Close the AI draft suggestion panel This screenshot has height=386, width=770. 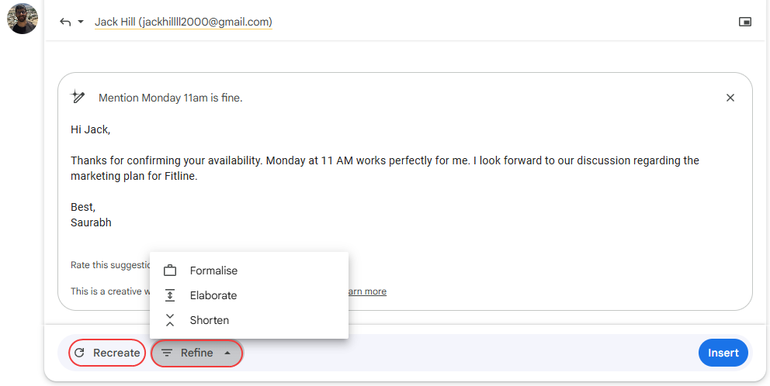[730, 98]
